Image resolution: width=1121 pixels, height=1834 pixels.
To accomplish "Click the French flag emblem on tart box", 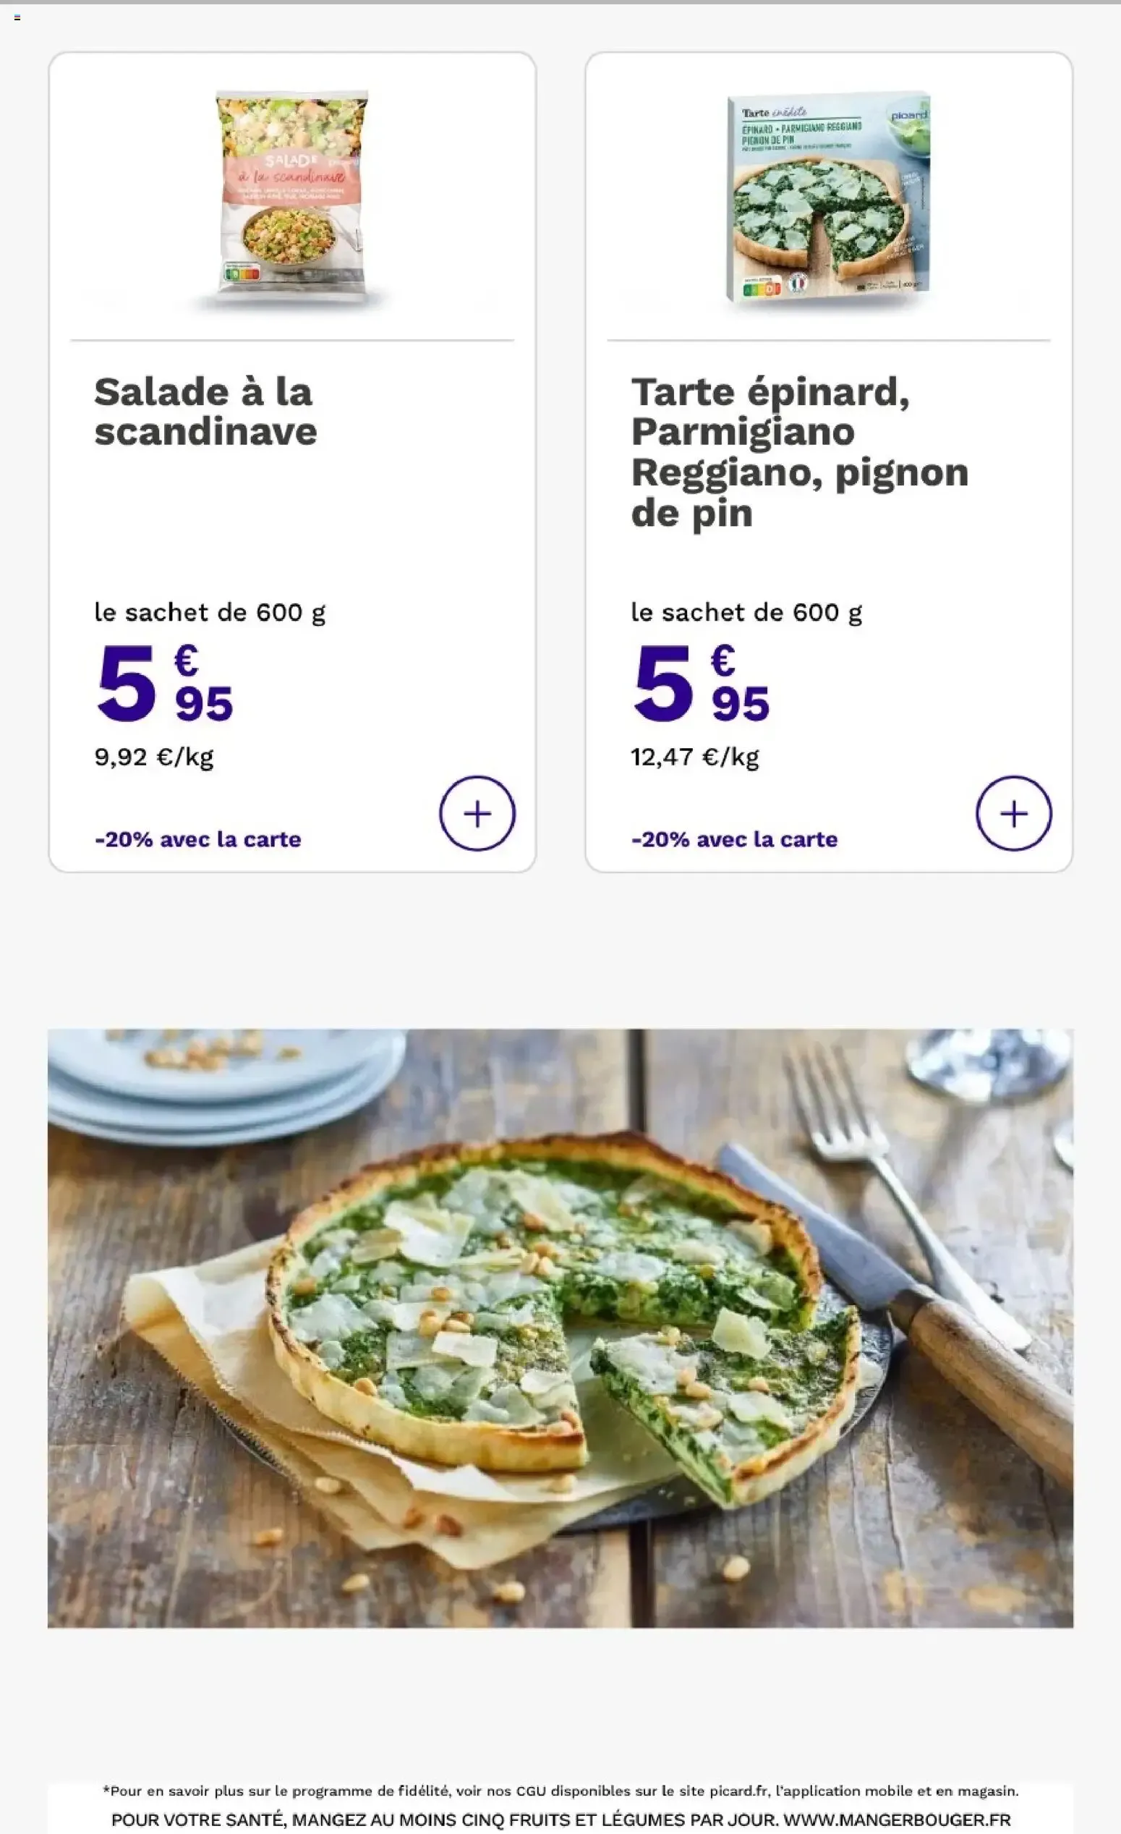I will click(798, 284).
